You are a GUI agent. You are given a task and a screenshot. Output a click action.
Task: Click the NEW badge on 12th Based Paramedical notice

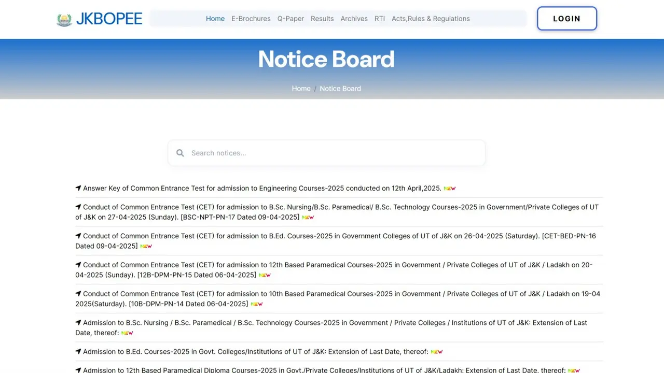point(265,275)
